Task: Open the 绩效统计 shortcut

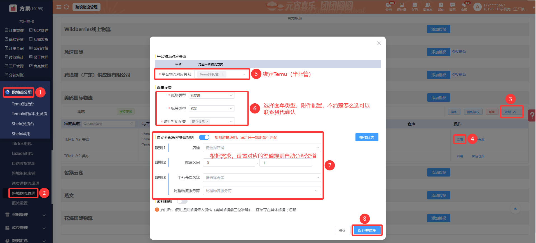Action: point(14,57)
